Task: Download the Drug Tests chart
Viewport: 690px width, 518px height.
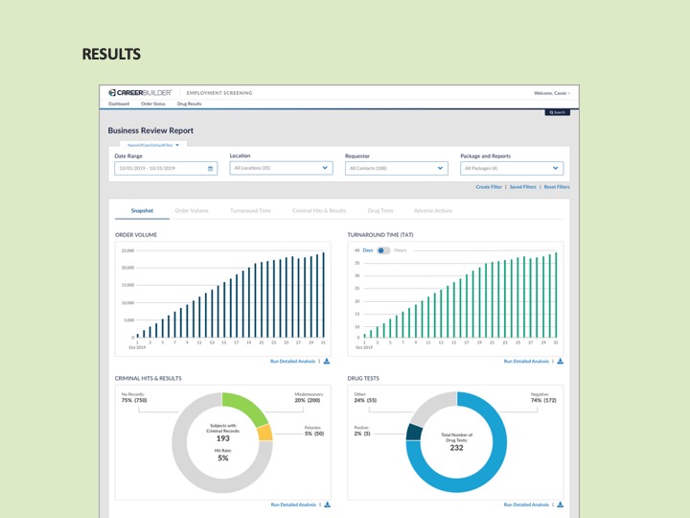Action: click(x=561, y=505)
